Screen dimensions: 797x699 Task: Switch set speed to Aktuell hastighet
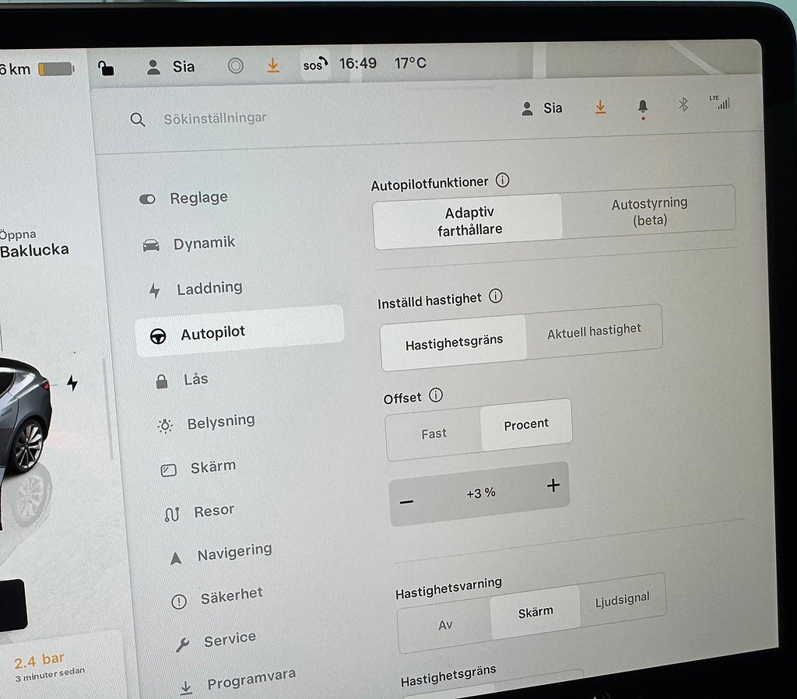[x=593, y=332]
